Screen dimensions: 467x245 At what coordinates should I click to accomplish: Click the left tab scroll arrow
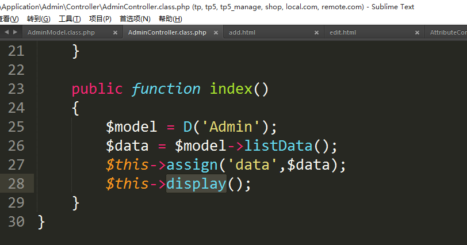click(6, 32)
